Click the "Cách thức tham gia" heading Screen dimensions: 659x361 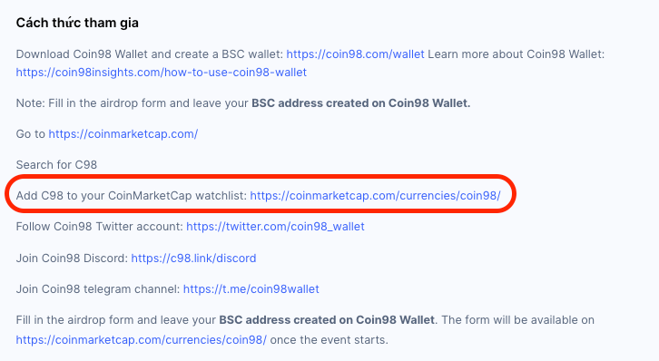point(77,23)
